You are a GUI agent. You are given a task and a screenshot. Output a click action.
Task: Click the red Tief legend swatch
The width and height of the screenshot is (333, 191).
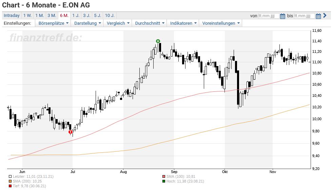tap(10, 186)
